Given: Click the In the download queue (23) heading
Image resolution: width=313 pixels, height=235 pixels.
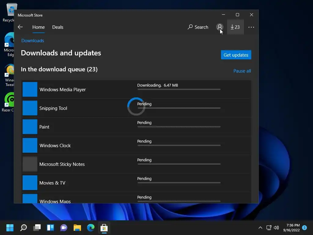Looking at the screenshot, I should tap(59, 69).
